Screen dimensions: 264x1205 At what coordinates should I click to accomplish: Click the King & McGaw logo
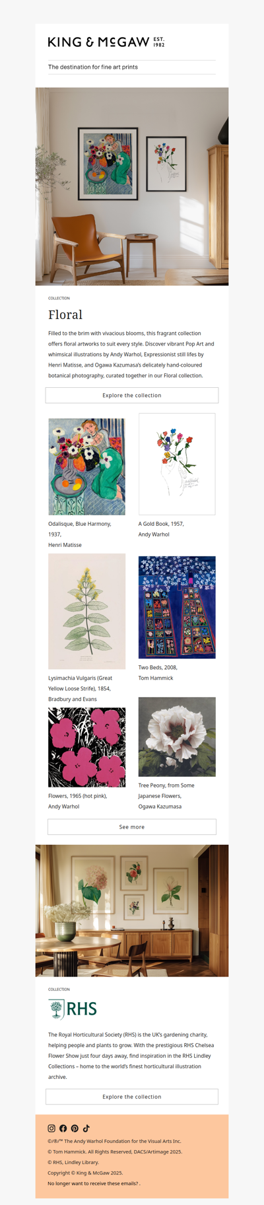click(x=106, y=42)
